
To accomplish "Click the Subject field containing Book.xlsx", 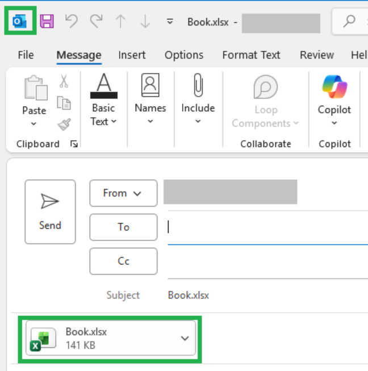I will tap(267, 295).
